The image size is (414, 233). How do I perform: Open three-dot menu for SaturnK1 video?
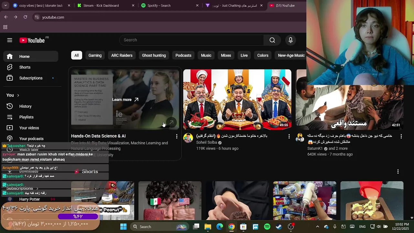pos(401,137)
